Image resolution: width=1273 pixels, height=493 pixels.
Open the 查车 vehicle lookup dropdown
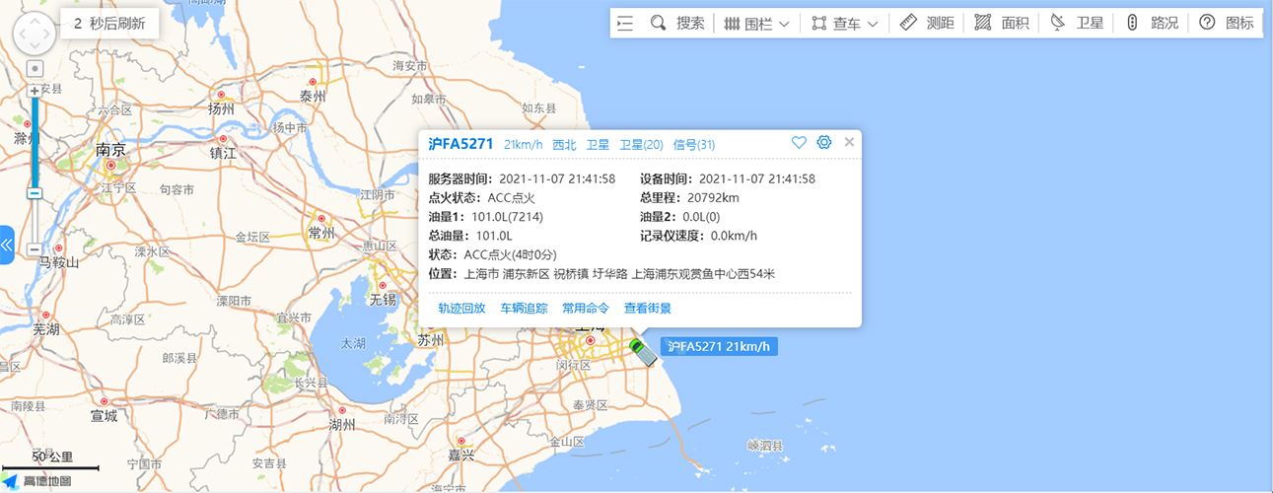pos(845,23)
